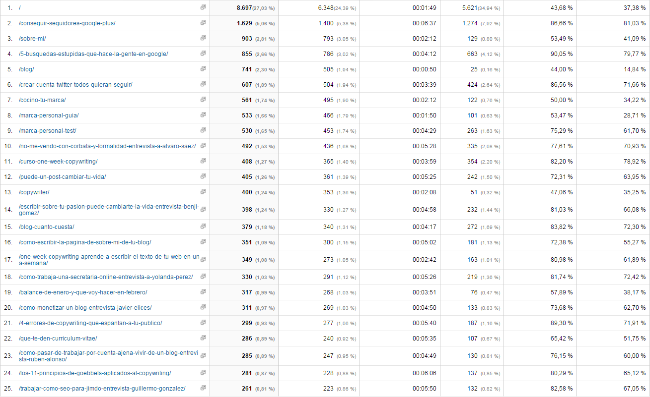Click /como-escribir-la-pagina-de-sobre-mi-de-tu-blog/ link
650x397 pixels.
[85, 242]
